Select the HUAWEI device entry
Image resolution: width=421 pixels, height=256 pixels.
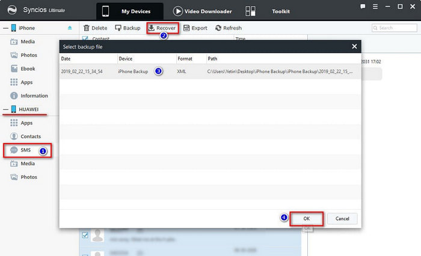coord(25,109)
